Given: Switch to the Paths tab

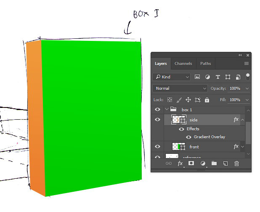Looking at the screenshot, I should pyautogui.click(x=206, y=64).
